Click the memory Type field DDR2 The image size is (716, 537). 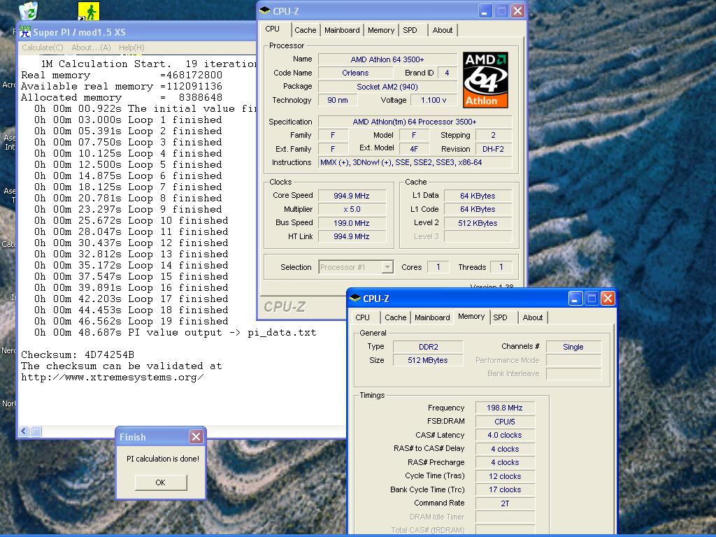[x=428, y=347]
